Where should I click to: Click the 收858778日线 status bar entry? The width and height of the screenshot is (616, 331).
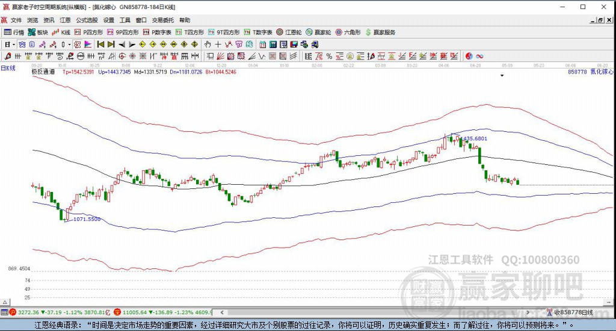pos(573,312)
